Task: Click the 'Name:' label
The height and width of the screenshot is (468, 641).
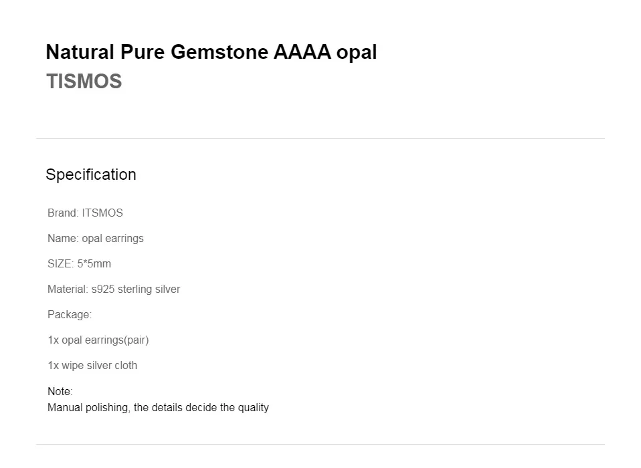Action: [63, 239]
